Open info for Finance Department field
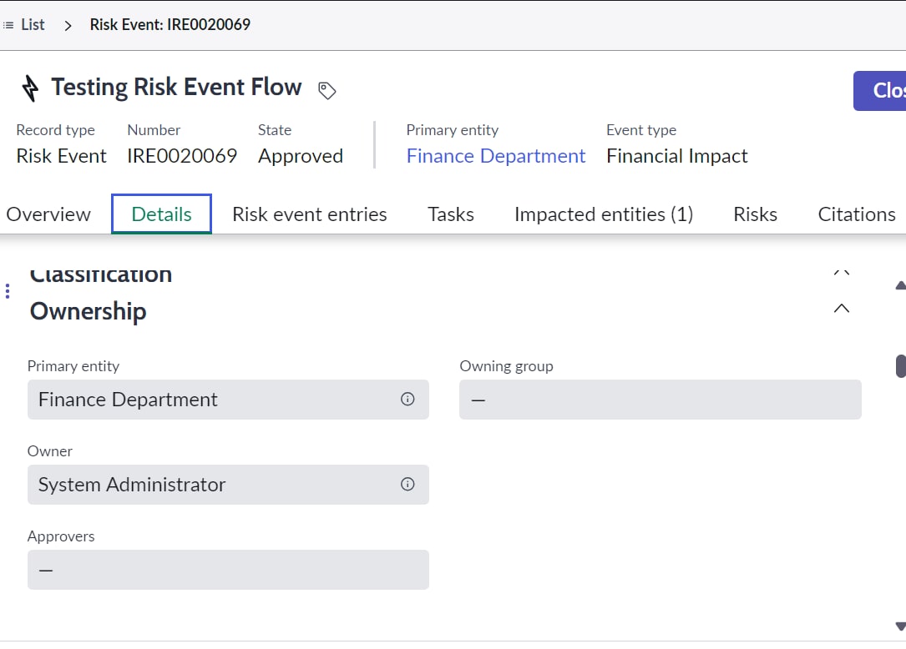Screen dimensions: 906x649 tap(407, 399)
